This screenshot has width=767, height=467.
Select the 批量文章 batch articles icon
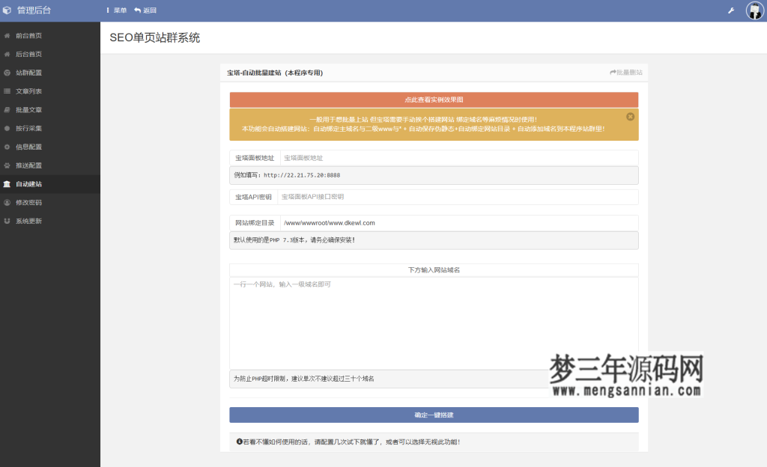click(34, 109)
